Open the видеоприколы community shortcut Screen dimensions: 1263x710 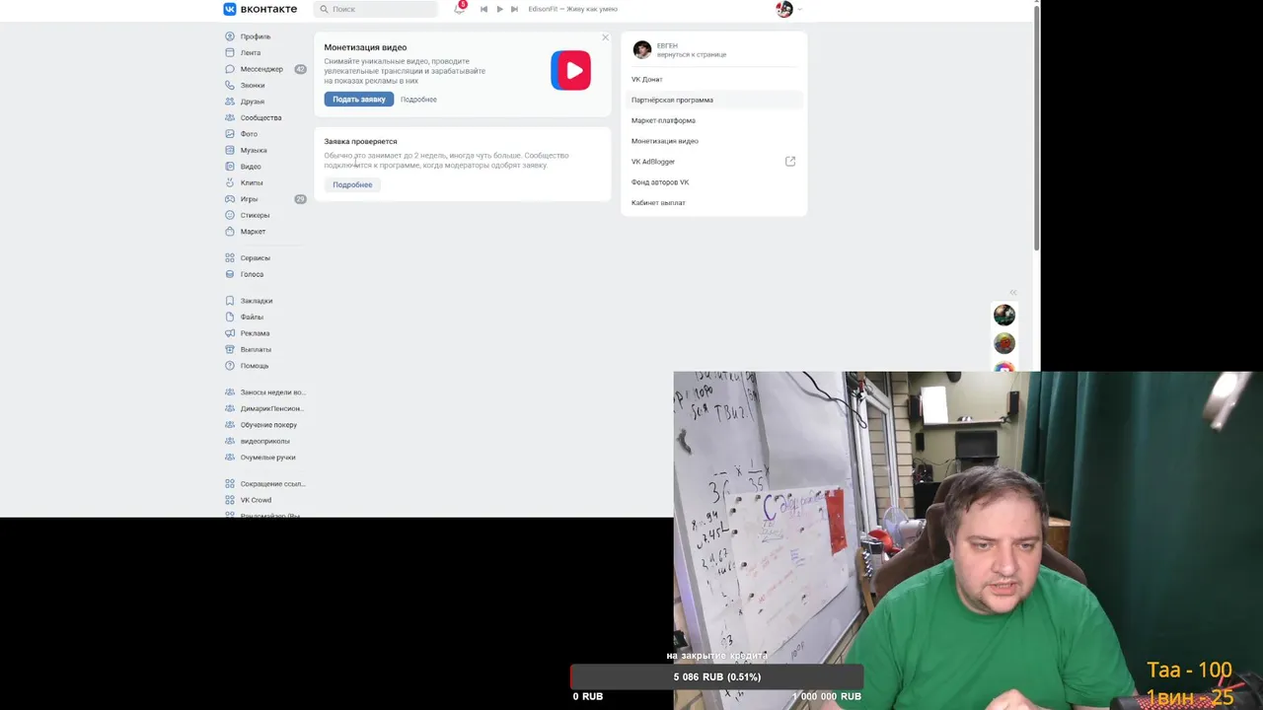pos(265,441)
